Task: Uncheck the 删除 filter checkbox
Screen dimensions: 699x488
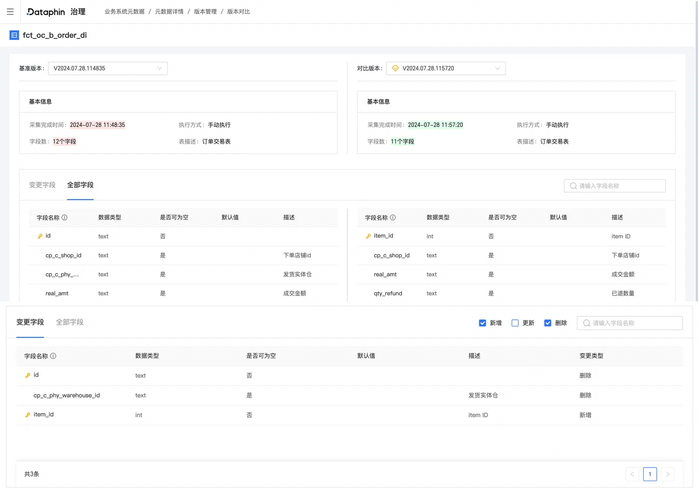Action: pos(548,323)
